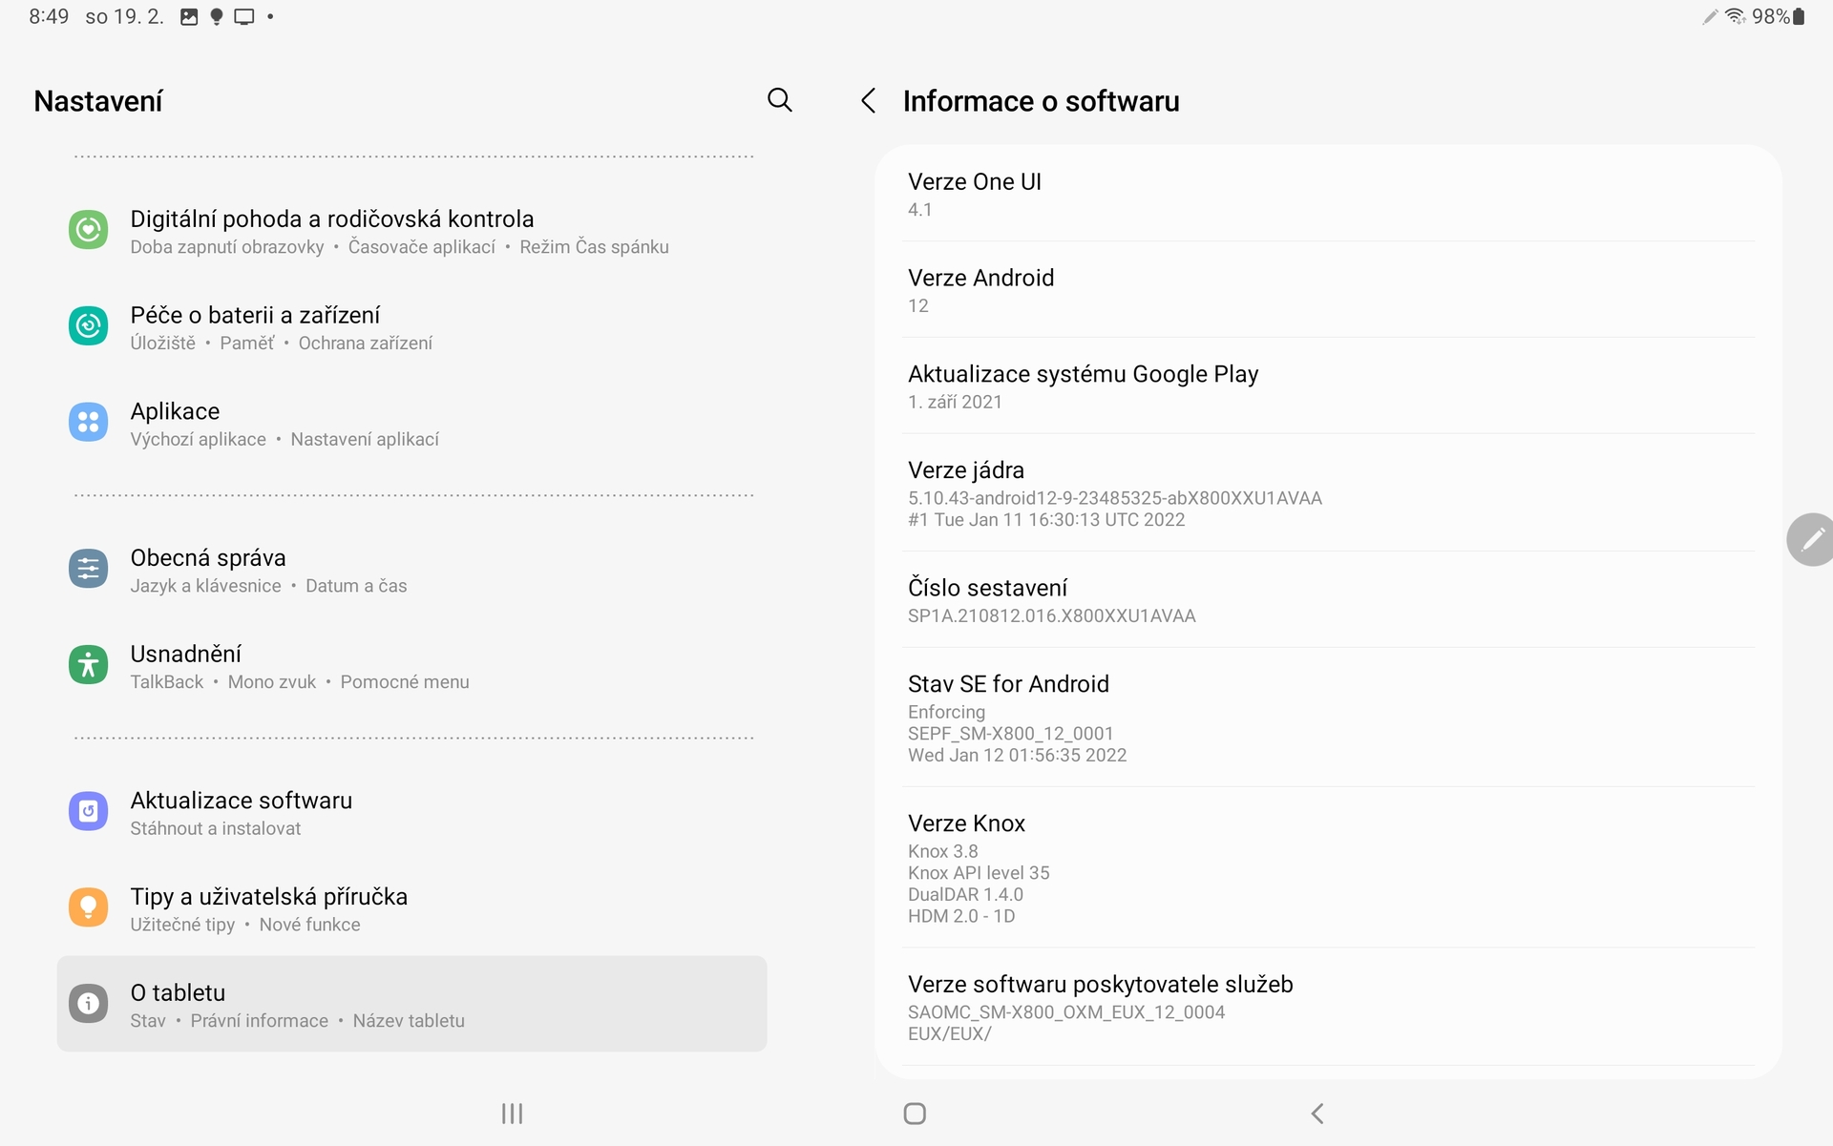
Task: Navigate back from Informace o softwaru
Action: coord(868,100)
